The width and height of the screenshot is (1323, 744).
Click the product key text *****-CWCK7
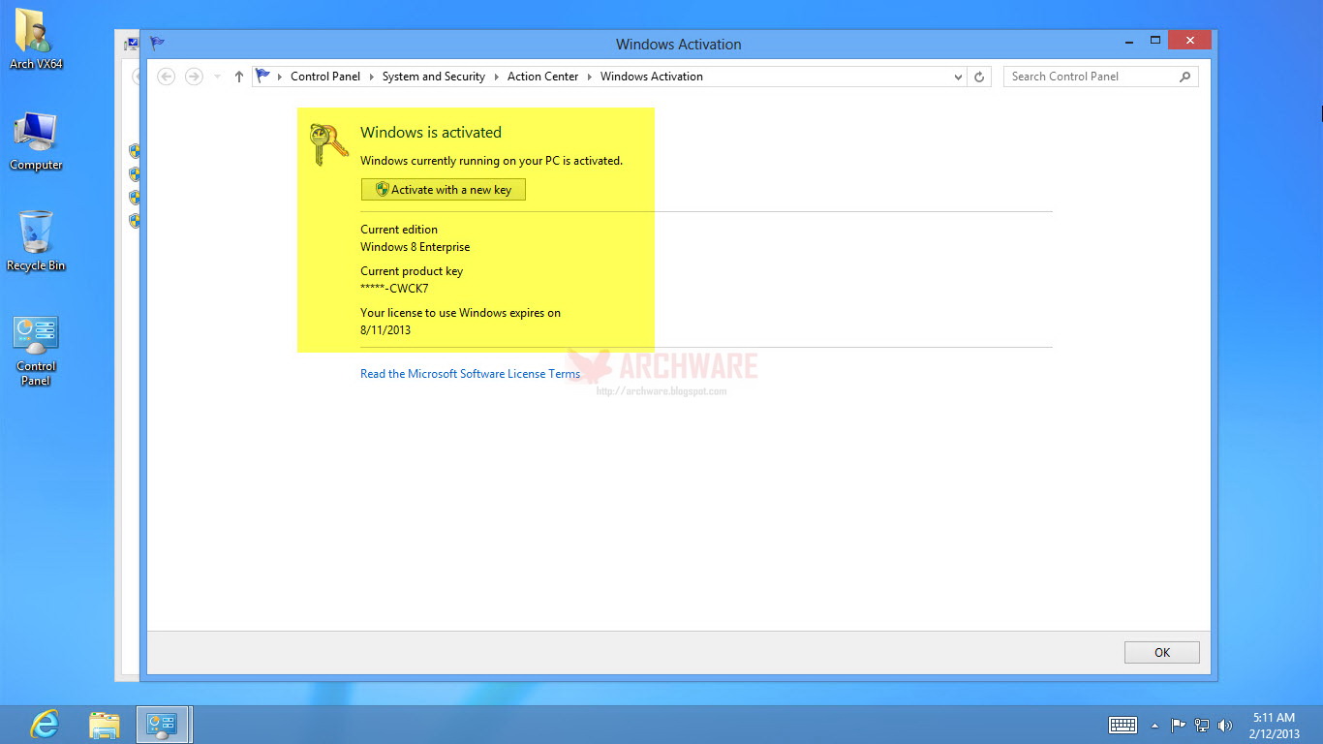[x=394, y=289]
